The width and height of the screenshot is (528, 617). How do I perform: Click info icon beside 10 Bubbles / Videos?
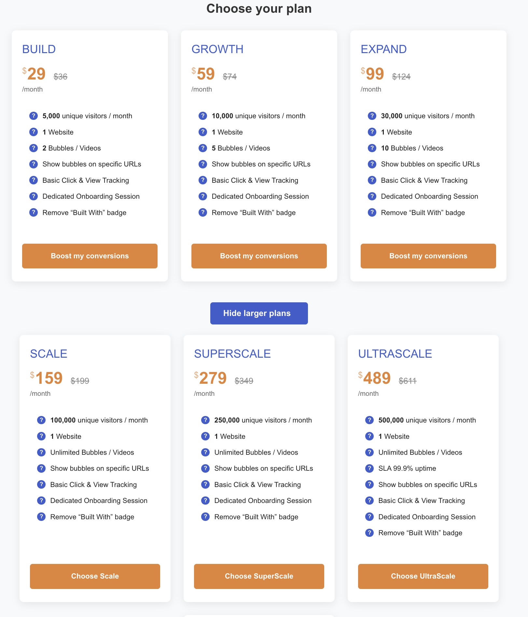372,148
